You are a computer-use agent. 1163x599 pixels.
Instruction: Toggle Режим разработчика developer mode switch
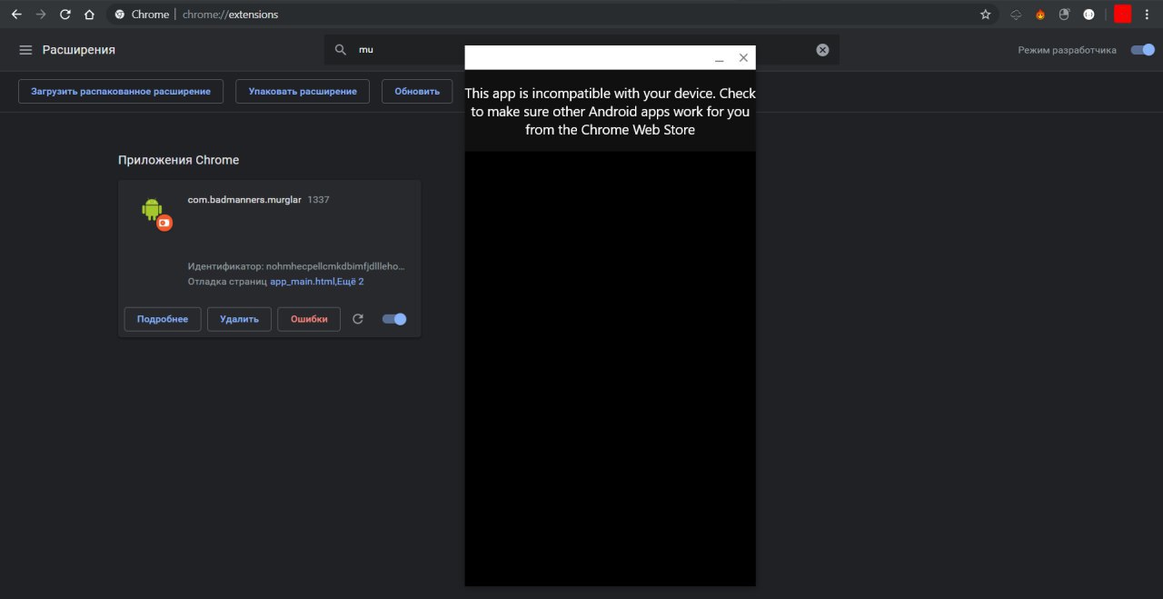1142,50
